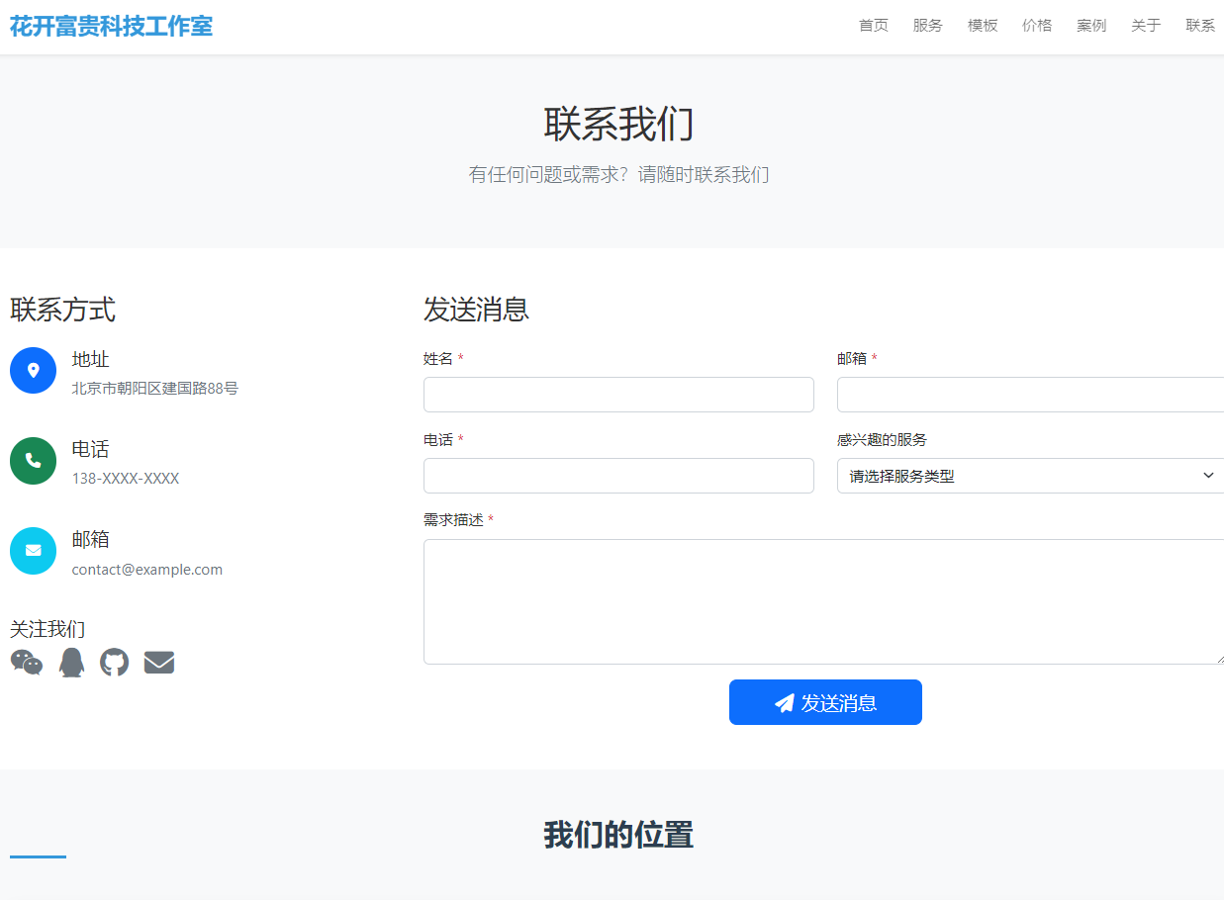The image size is (1224, 900).
Task: Select the green phone icon
Action: (33, 460)
